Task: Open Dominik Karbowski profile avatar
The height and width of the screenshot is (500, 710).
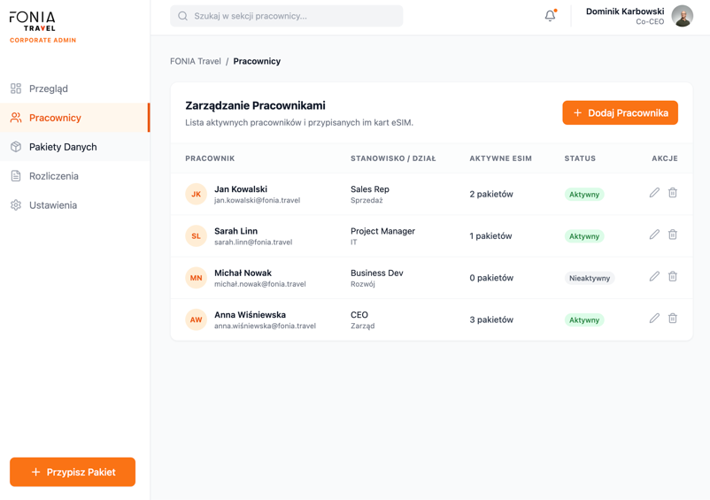Action: [682, 16]
